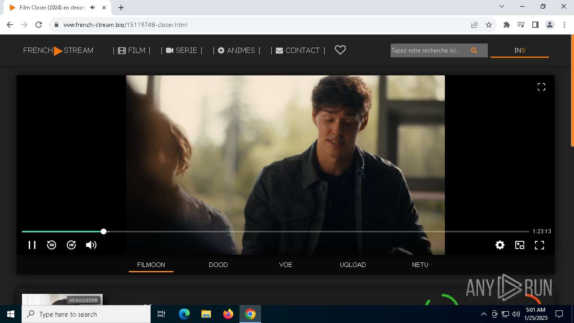The image size is (574, 323).
Task: Mute the video player volume
Action: [91, 245]
